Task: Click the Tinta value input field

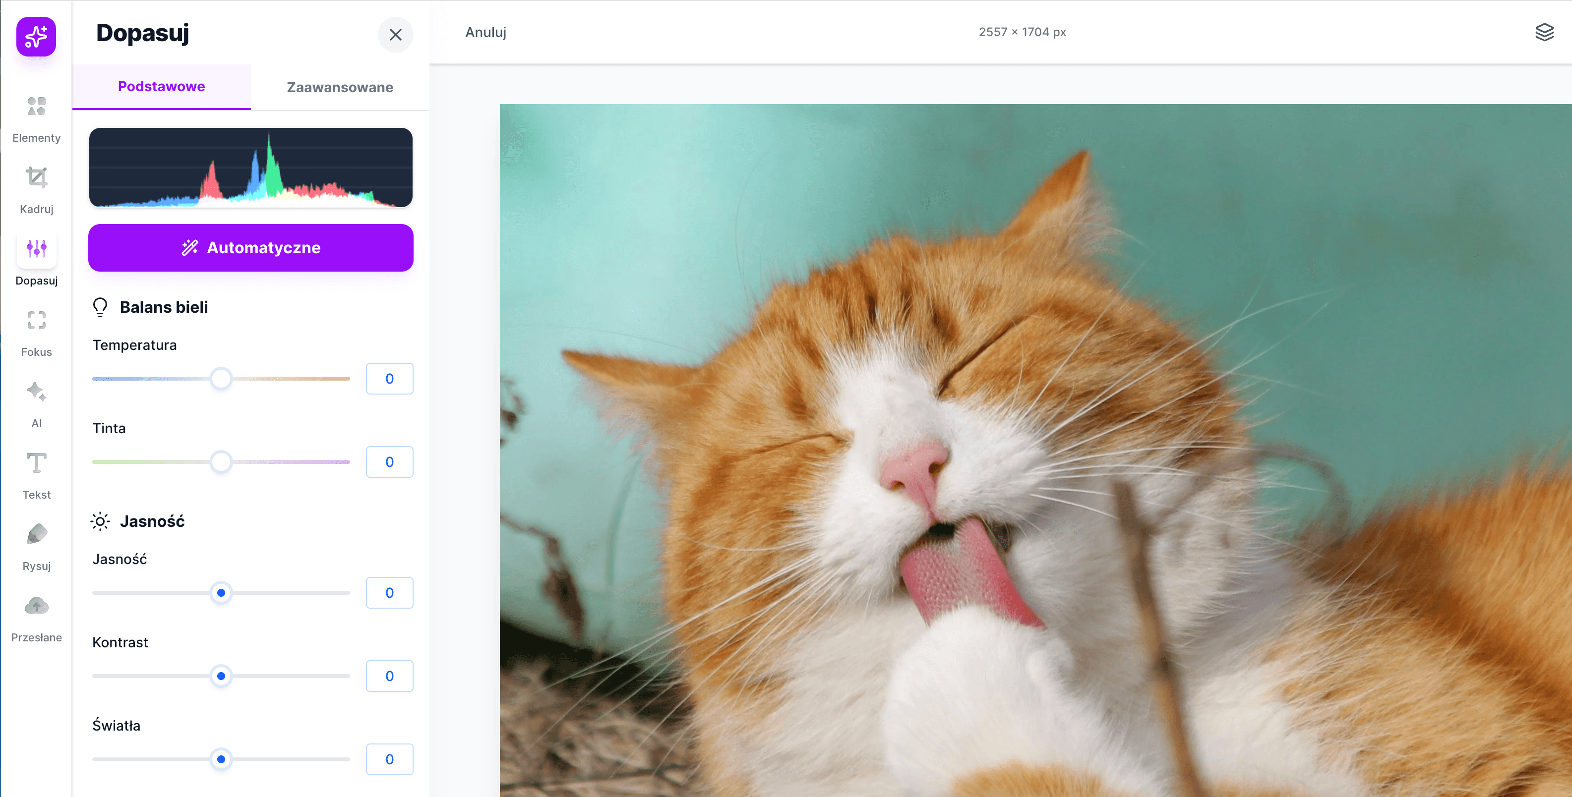Action: point(389,462)
